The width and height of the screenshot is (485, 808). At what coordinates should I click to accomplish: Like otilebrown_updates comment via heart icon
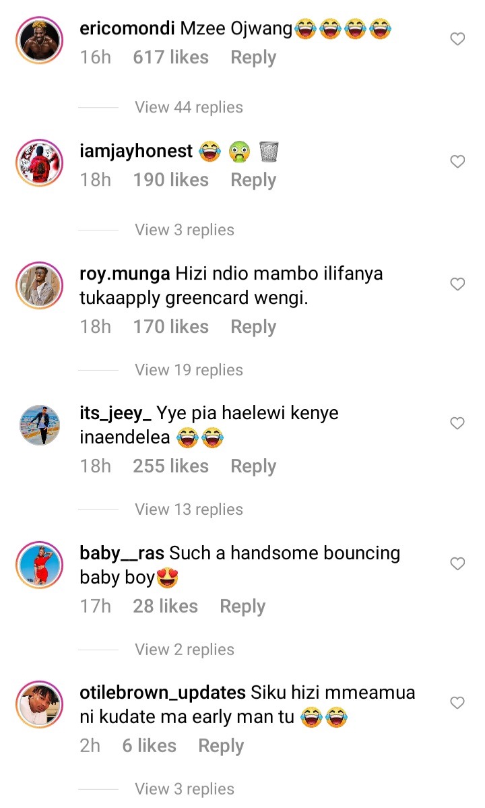coord(457,703)
